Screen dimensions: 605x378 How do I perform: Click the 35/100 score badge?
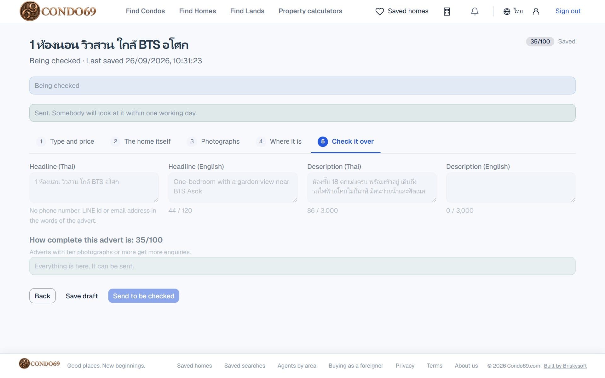click(540, 42)
